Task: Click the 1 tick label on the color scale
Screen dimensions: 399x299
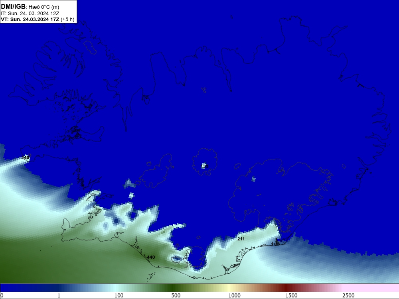Action: [x=59, y=295]
